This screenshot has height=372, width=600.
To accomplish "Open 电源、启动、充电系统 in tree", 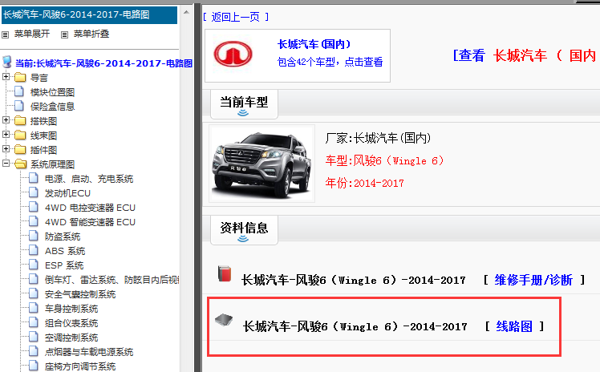I will (x=89, y=179).
